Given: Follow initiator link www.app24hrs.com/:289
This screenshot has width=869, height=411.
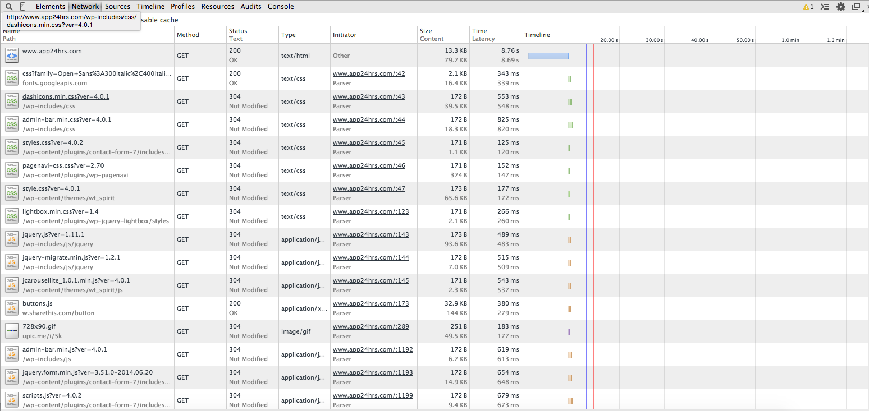Looking at the screenshot, I should coord(371,326).
